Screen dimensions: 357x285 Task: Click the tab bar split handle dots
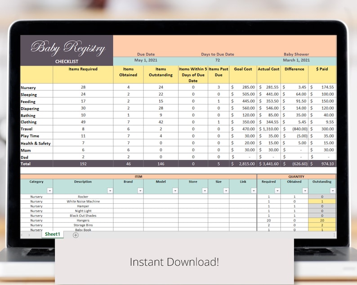(x=334, y=235)
